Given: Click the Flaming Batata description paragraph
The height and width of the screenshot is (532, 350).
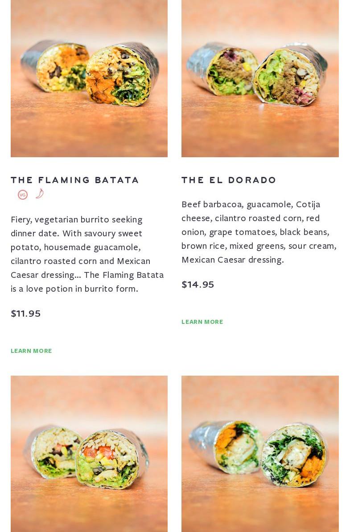Looking at the screenshot, I should coord(87,254).
